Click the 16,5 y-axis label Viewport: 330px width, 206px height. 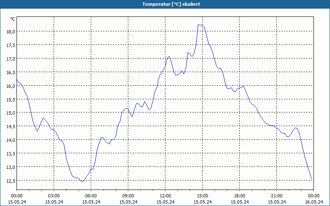(x=11, y=72)
